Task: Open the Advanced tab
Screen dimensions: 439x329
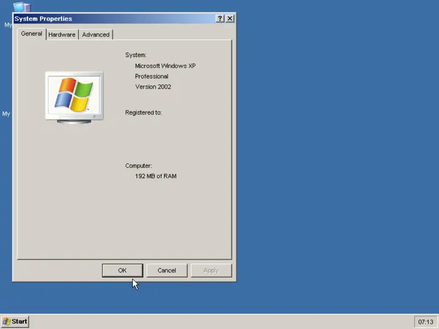Action: click(x=96, y=35)
